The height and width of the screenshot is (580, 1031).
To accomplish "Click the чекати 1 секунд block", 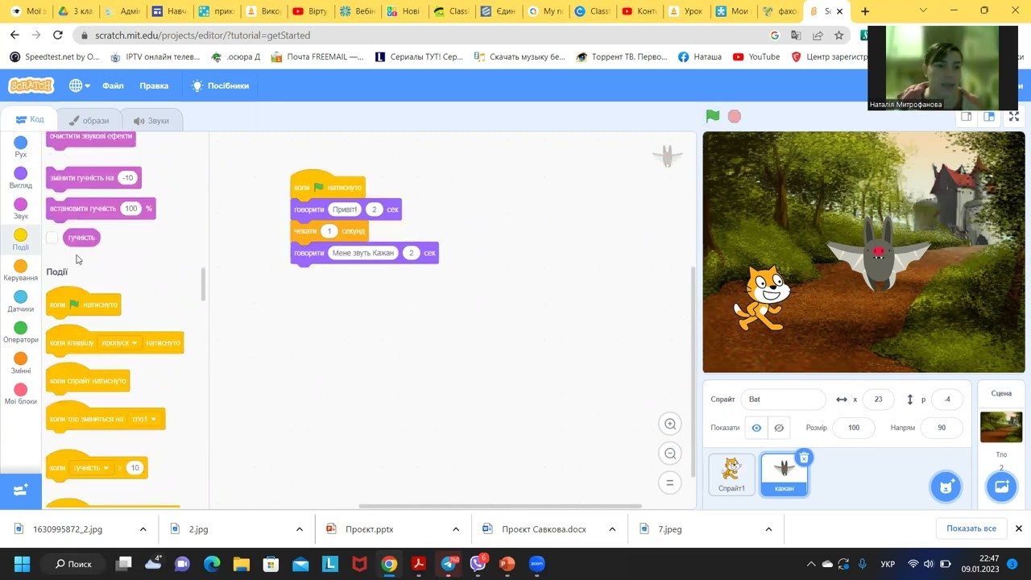I will [x=329, y=231].
